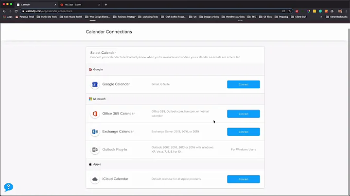Open the Business Strategy bookmark folder
The width and height of the screenshot is (350, 196).
(124, 17)
